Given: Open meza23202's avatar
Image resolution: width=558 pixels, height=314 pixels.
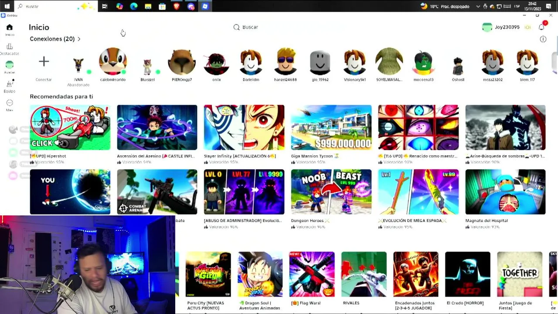Looking at the screenshot, I should pyautogui.click(x=493, y=62).
